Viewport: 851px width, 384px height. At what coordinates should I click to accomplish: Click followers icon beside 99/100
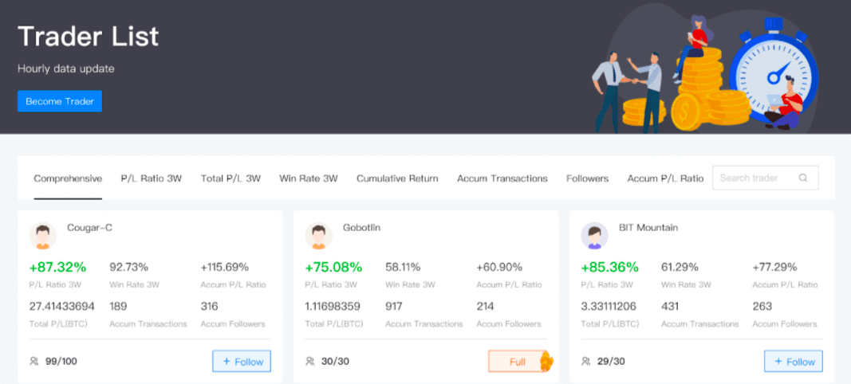tap(34, 362)
